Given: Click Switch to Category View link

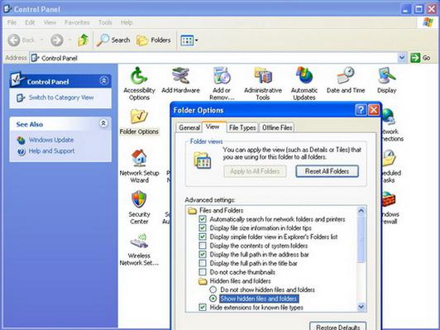Looking at the screenshot, I should (x=61, y=98).
